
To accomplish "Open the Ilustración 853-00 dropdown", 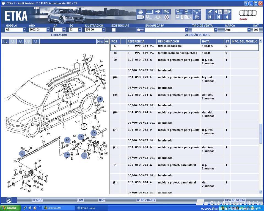I will (104, 30).
